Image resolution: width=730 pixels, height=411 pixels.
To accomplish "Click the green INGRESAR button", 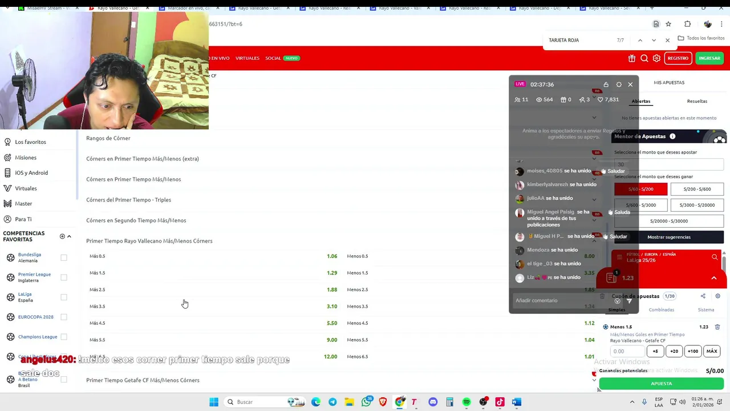I will [709, 58].
